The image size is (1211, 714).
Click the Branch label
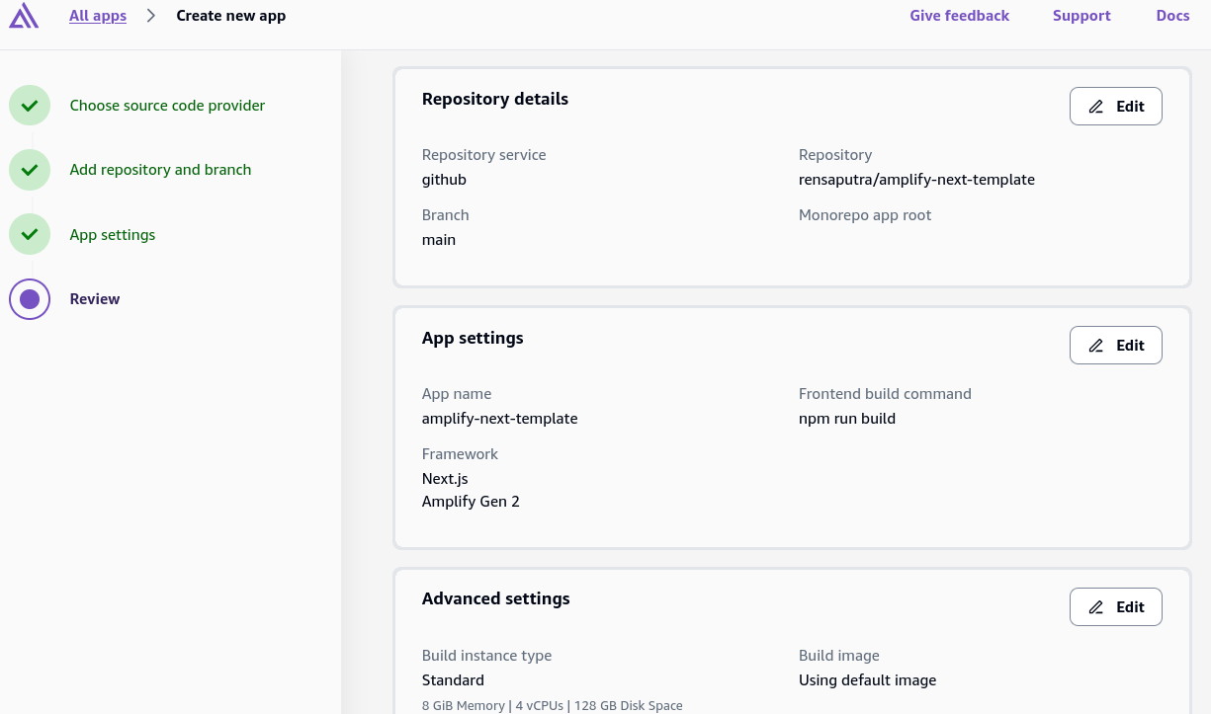(446, 215)
